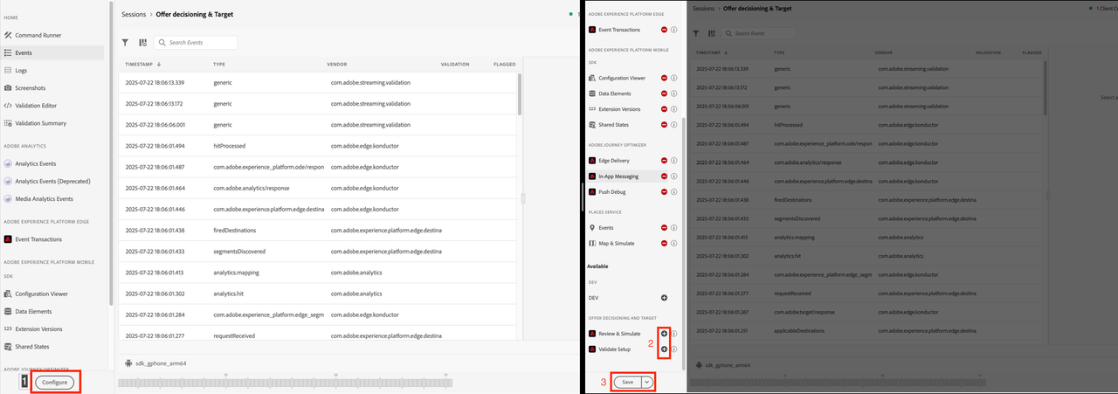Screen dimensions: 1118x394
Task: Add the Review & Simulate view
Action: (664, 334)
